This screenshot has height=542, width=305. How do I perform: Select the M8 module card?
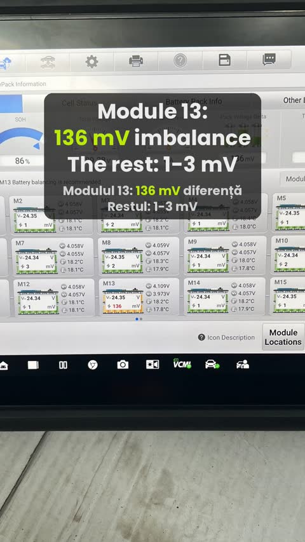click(139, 256)
